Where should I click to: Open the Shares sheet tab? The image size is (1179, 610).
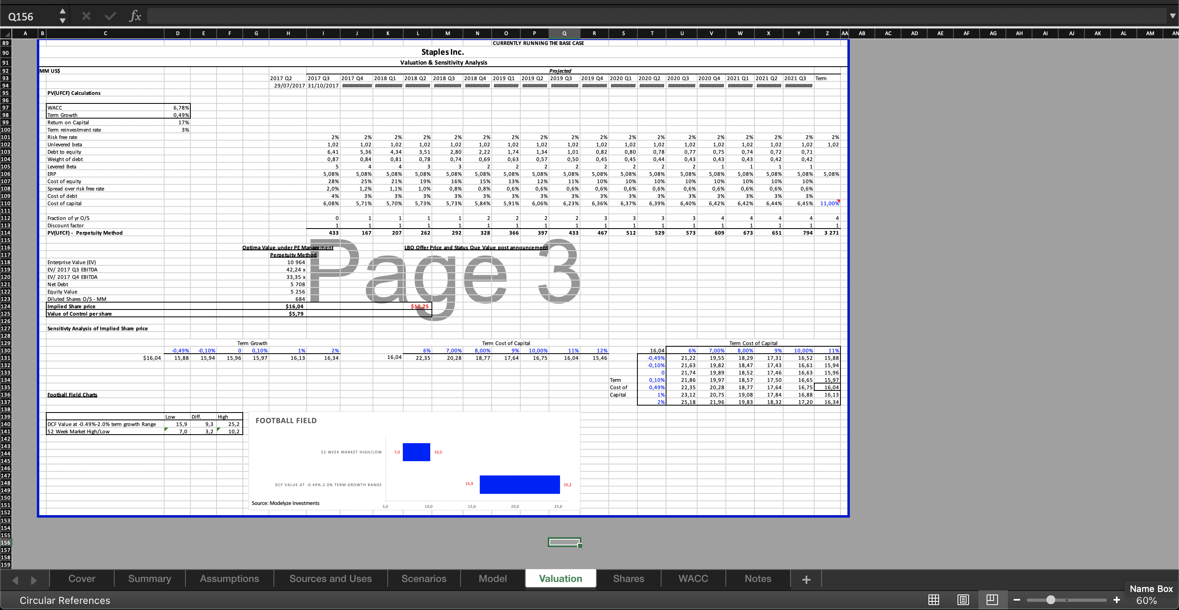click(x=628, y=579)
